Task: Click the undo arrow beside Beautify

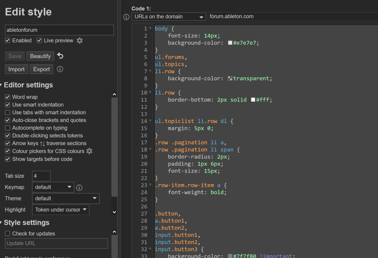Action: (x=60, y=56)
